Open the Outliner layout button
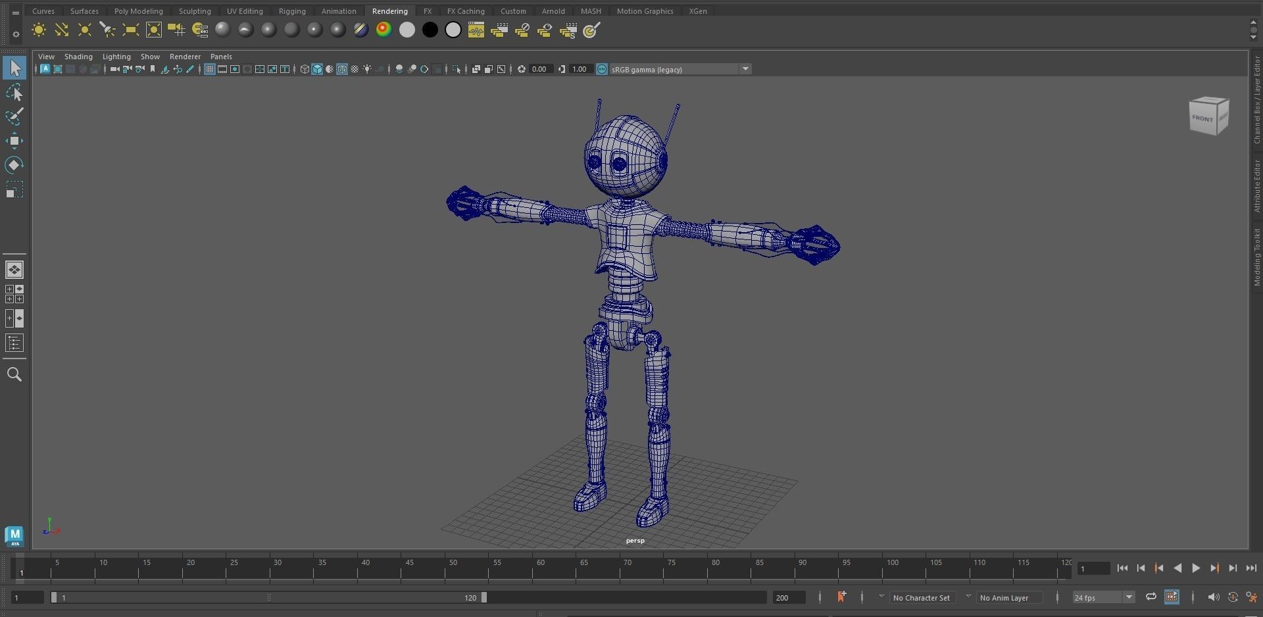1263x617 pixels. click(x=14, y=343)
